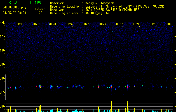The image size is (176, 112).
Task: Click the date stamp 04.05.07 08:20
Action: point(14,13)
